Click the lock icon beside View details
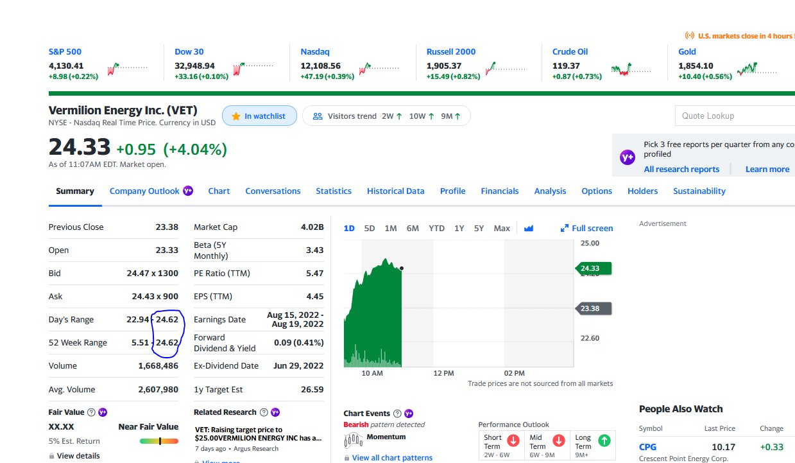795x463 pixels. pyautogui.click(x=51, y=456)
